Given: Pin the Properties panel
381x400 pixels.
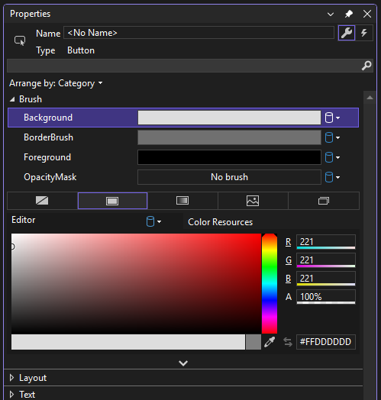Looking at the screenshot, I should click(349, 14).
